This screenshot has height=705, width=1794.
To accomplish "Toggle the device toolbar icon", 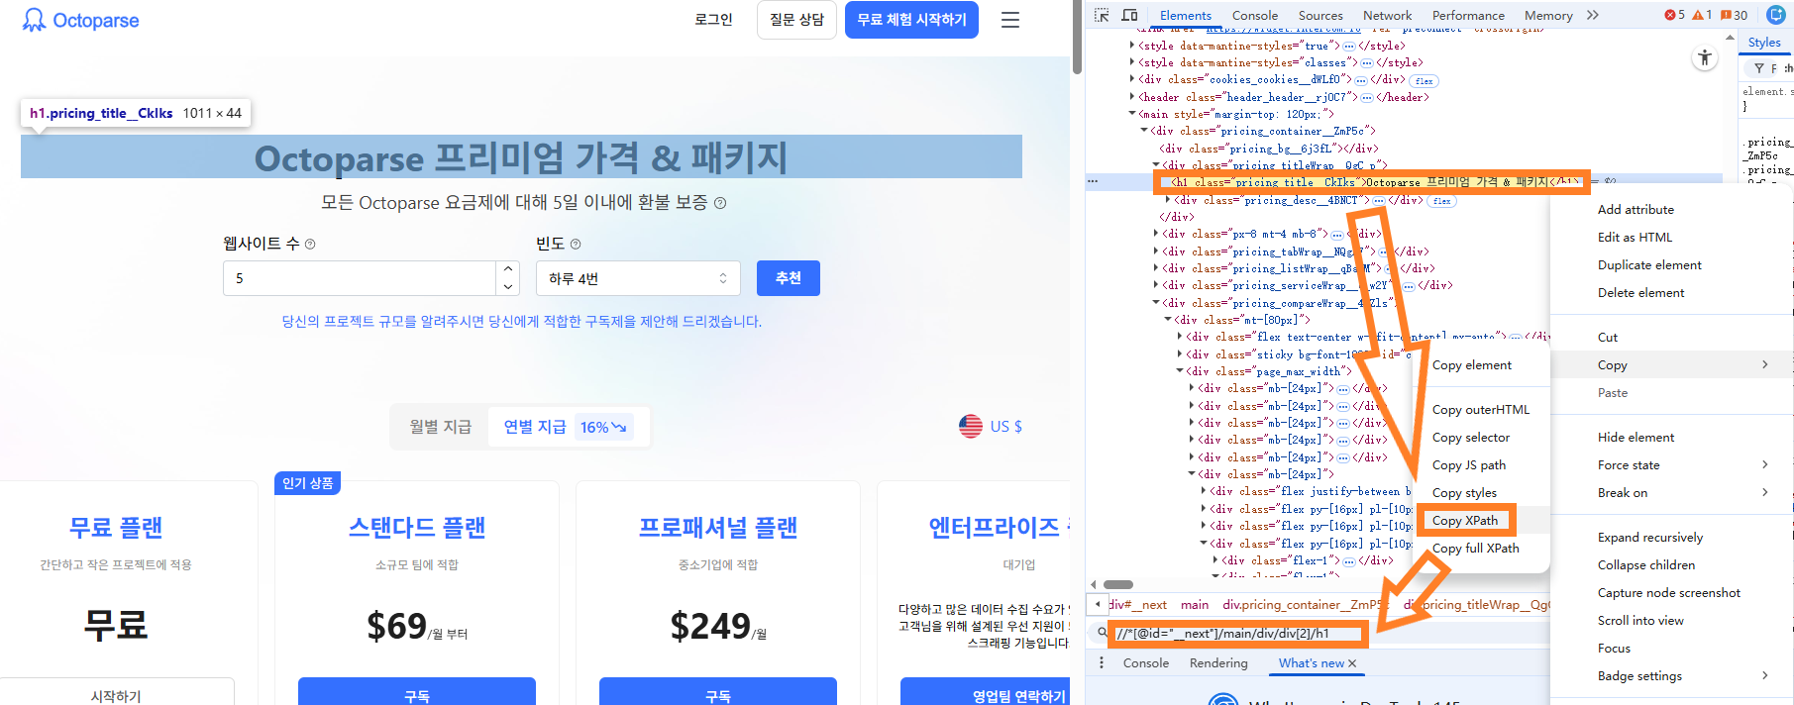I will click(1129, 15).
